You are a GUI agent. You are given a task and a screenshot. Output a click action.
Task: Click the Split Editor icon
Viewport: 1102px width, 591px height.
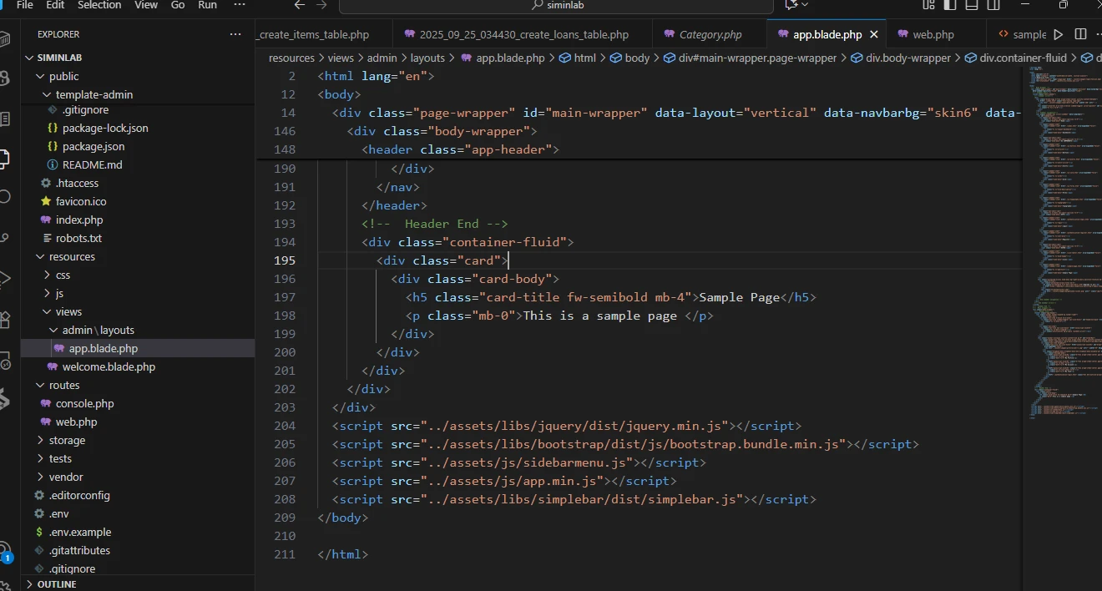(1080, 35)
